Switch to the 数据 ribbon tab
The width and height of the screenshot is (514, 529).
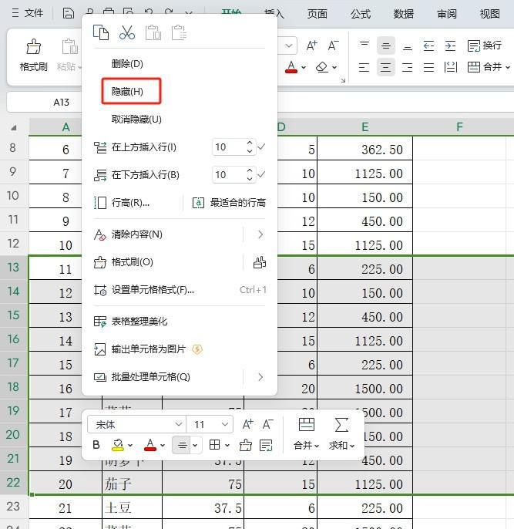404,14
